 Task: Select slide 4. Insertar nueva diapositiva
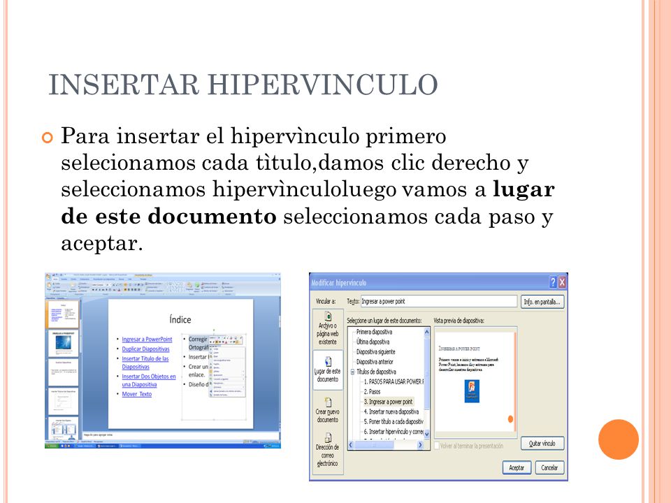391,411
